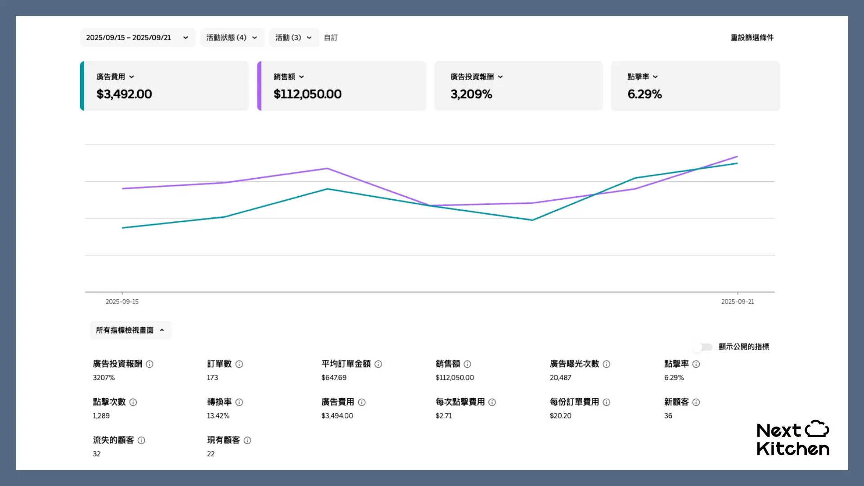Select 自訂 next to the filters

click(330, 37)
